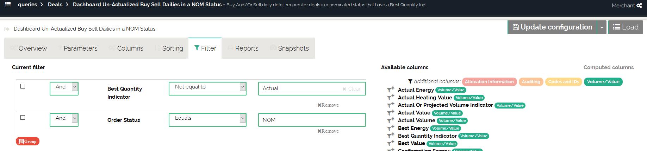The image size is (647, 151).
Task: Click the Load button
Action: coord(625,27)
